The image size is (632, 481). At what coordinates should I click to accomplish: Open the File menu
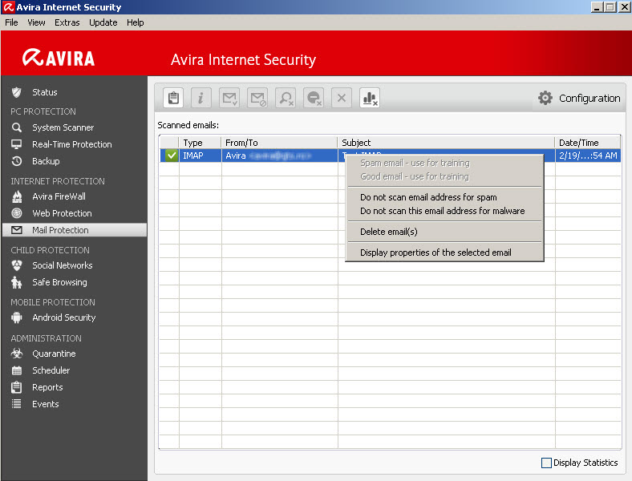(x=11, y=22)
